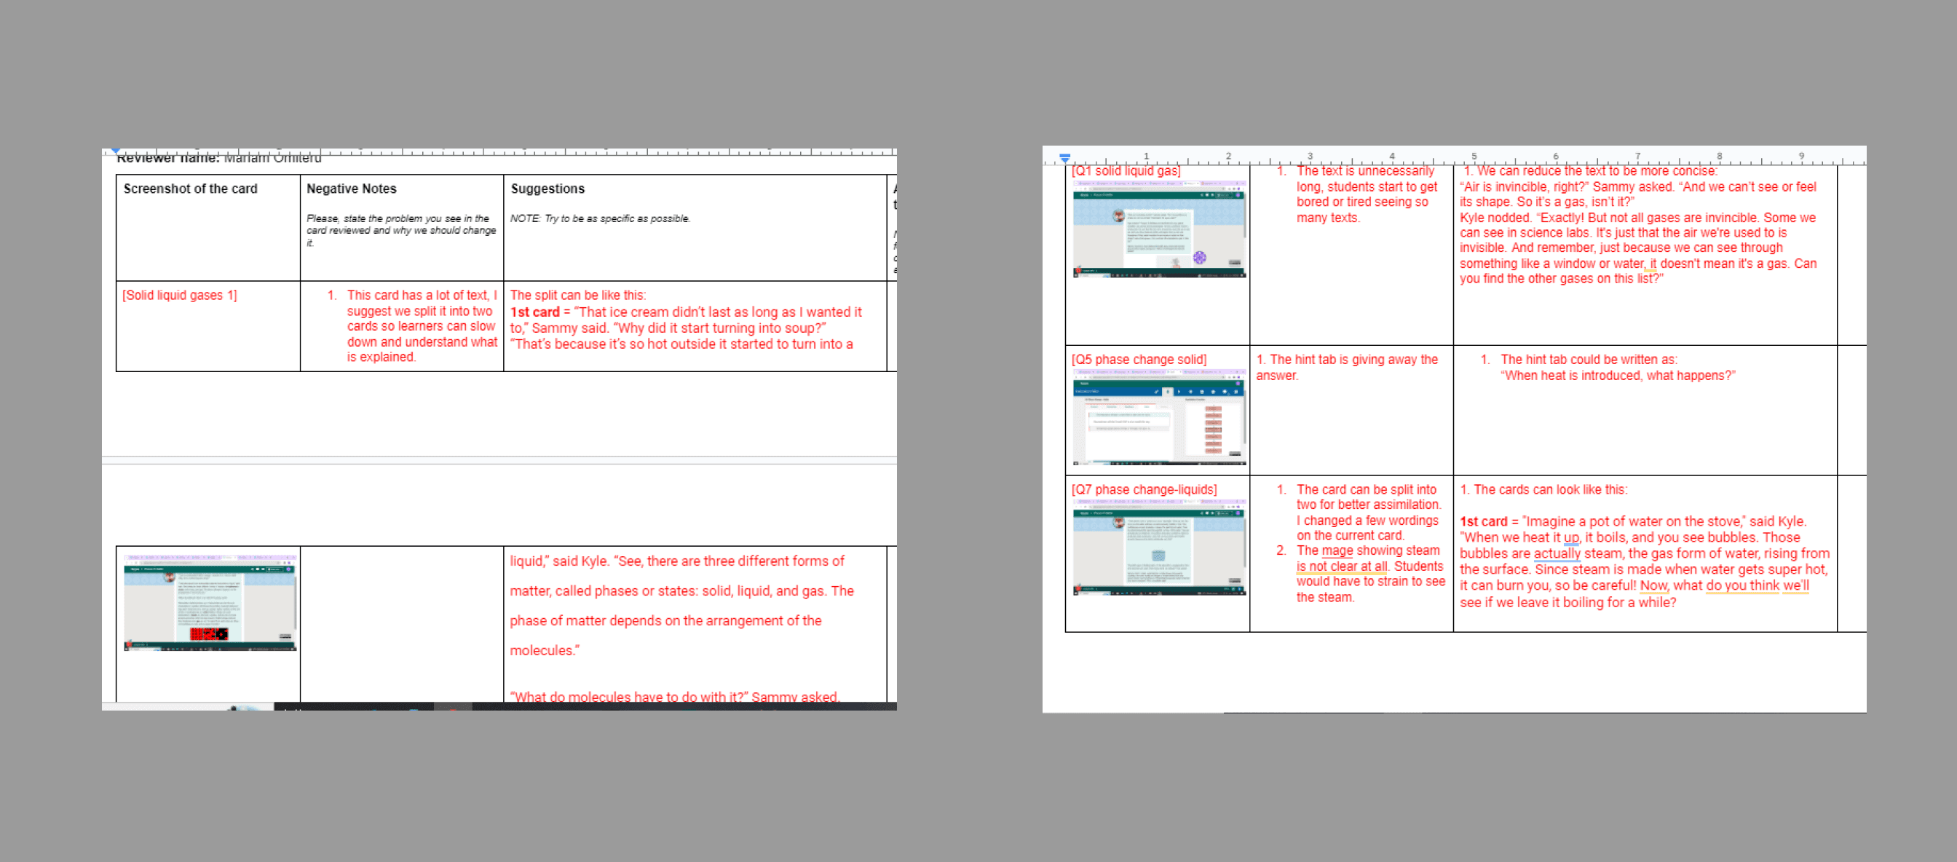The image size is (1957, 862).
Task: Click the [Q7 phase change-liquids] label
Action: click(x=1143, y=489)
